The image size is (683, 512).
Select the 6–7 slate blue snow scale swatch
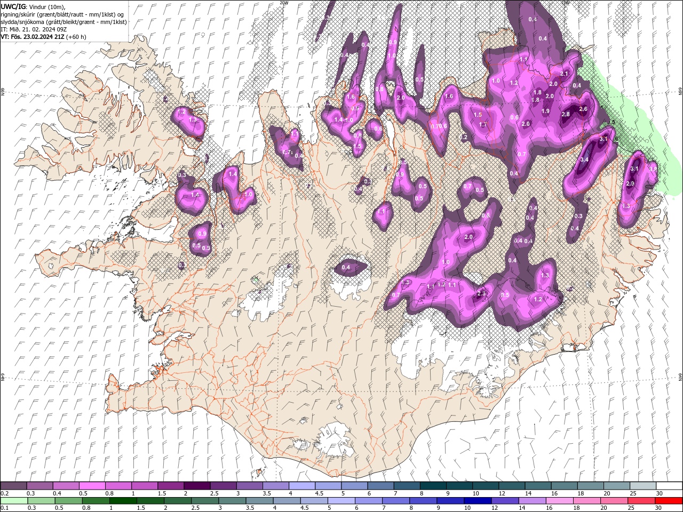tap(380, 486)
